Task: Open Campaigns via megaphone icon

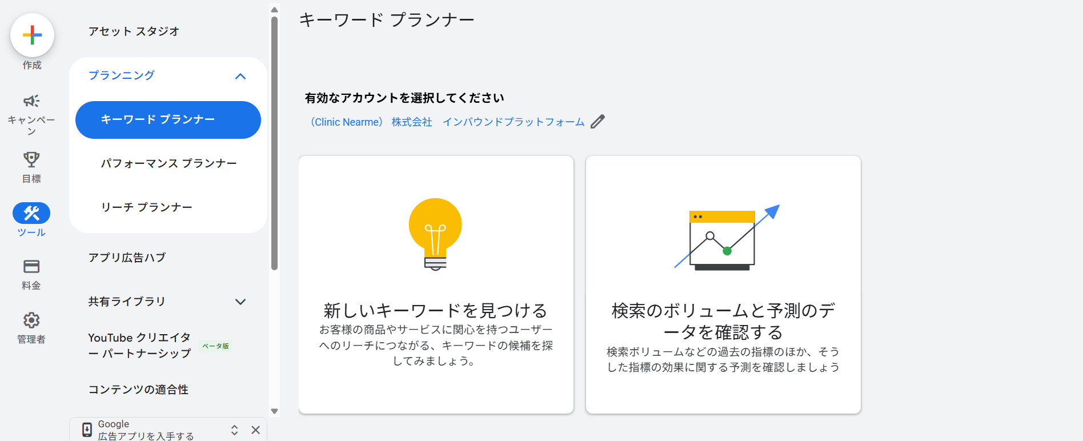Action: [31, 101]
